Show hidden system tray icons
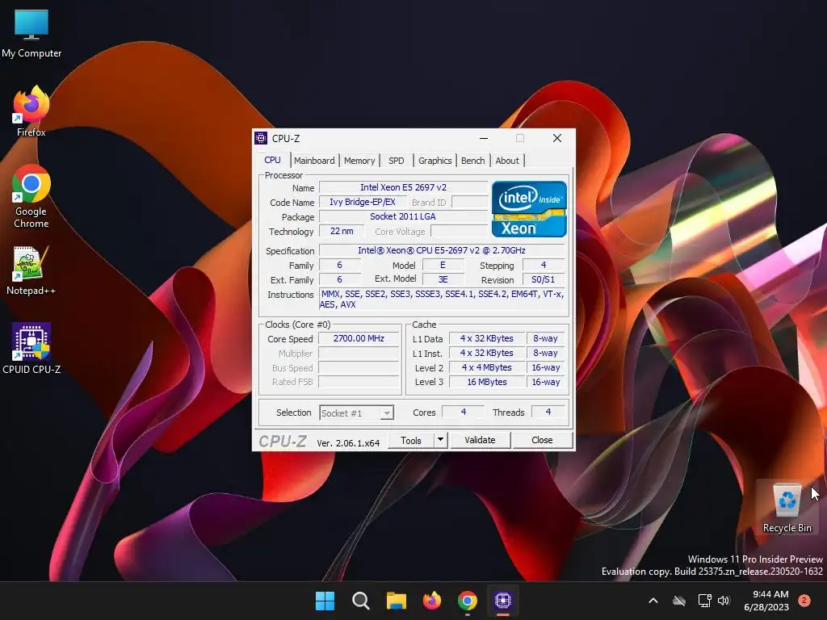Image resolution: width=827 pixels, height=620 pixels. (x=653, y=601)
